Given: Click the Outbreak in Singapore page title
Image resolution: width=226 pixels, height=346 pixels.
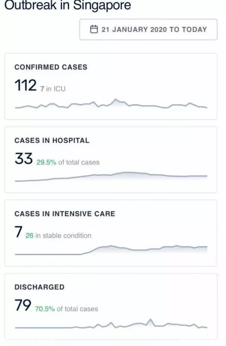Looking at the screenshot, I should (68, 5).
